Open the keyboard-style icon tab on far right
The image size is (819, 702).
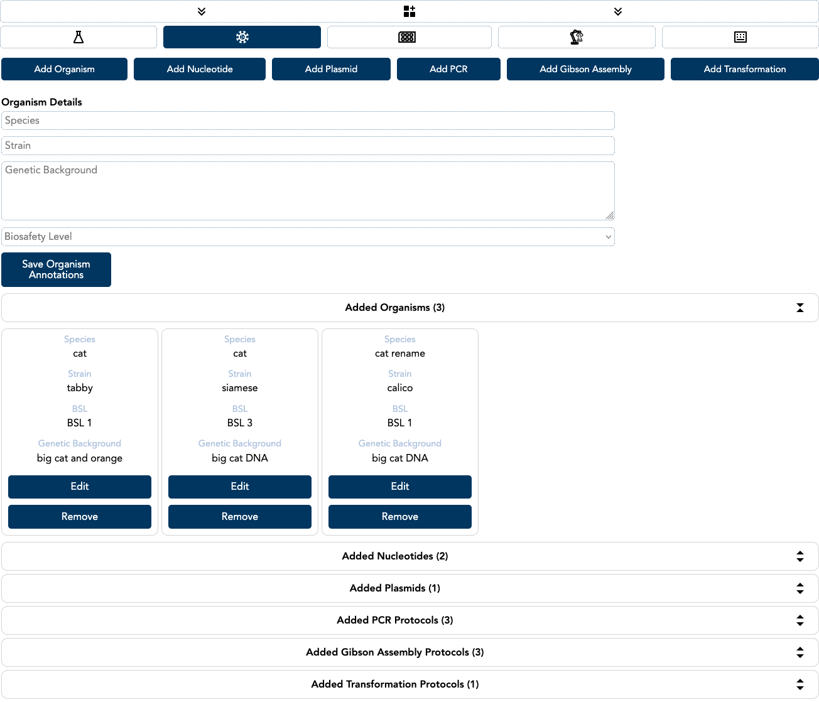coord(740,37)
